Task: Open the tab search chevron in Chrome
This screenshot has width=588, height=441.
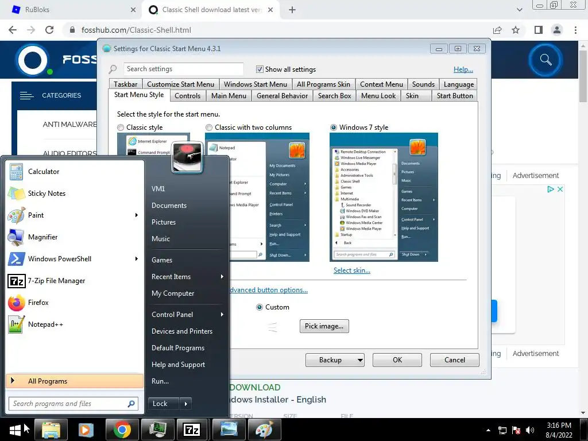Action: point(519,10)
